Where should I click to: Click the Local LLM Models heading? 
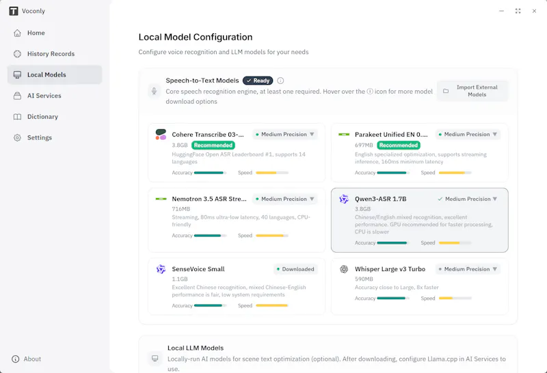point(196,348)
